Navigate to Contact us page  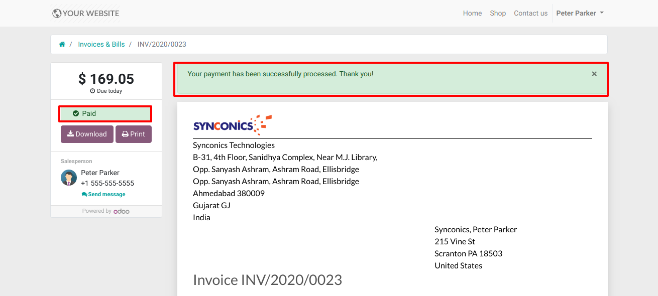530,13
